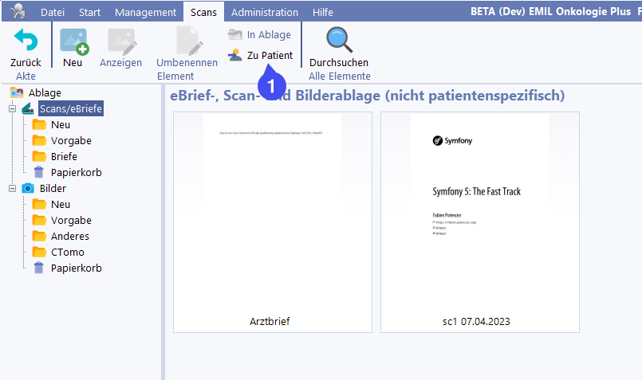The height and width of the screenshot is (380, 642).
Task: Switch to the Management tab
Action: click(145, 12)
